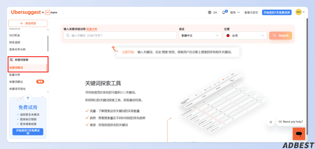Open SEO机会 in sidebar
Screen dimensions: 315x149
click(14, 35)
